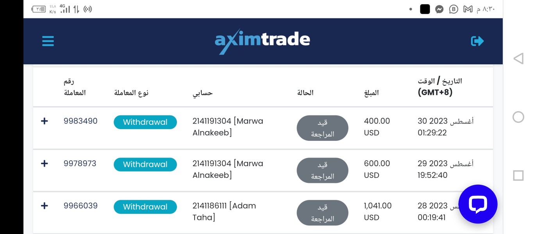Click Withdrawal badge for 400.00 USD transaction
This screenshot has height=234, width=534.
145,122
